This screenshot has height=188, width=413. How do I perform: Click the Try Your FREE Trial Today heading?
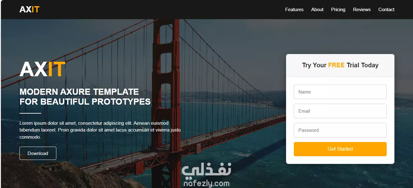coord(340,65)
